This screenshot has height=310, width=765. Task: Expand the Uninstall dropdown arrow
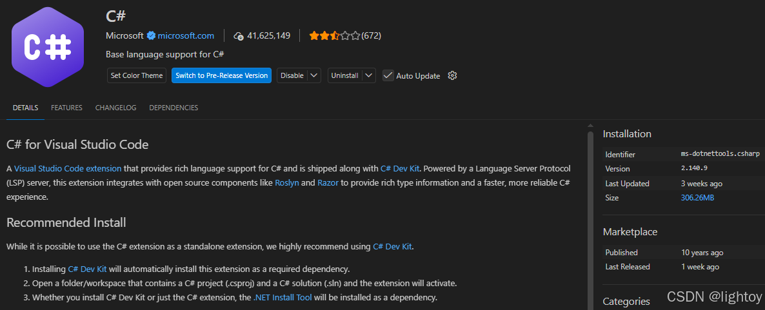pos(370,75)
